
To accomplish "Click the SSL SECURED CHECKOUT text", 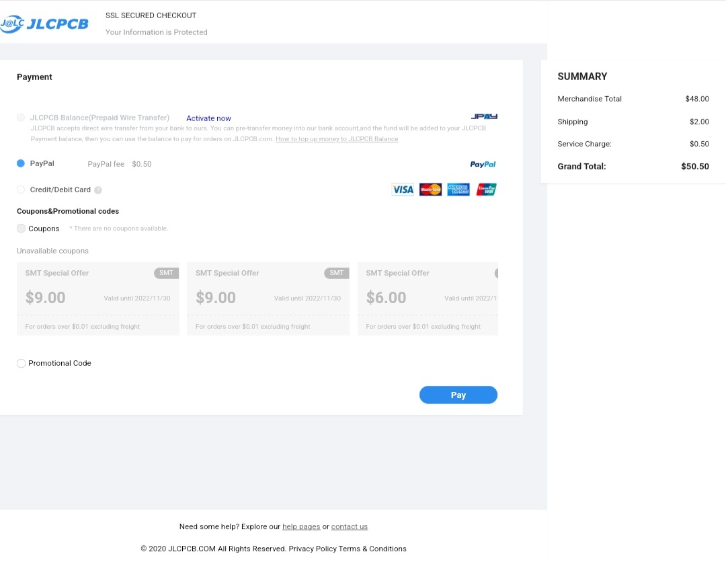I will tap(151, 15).
